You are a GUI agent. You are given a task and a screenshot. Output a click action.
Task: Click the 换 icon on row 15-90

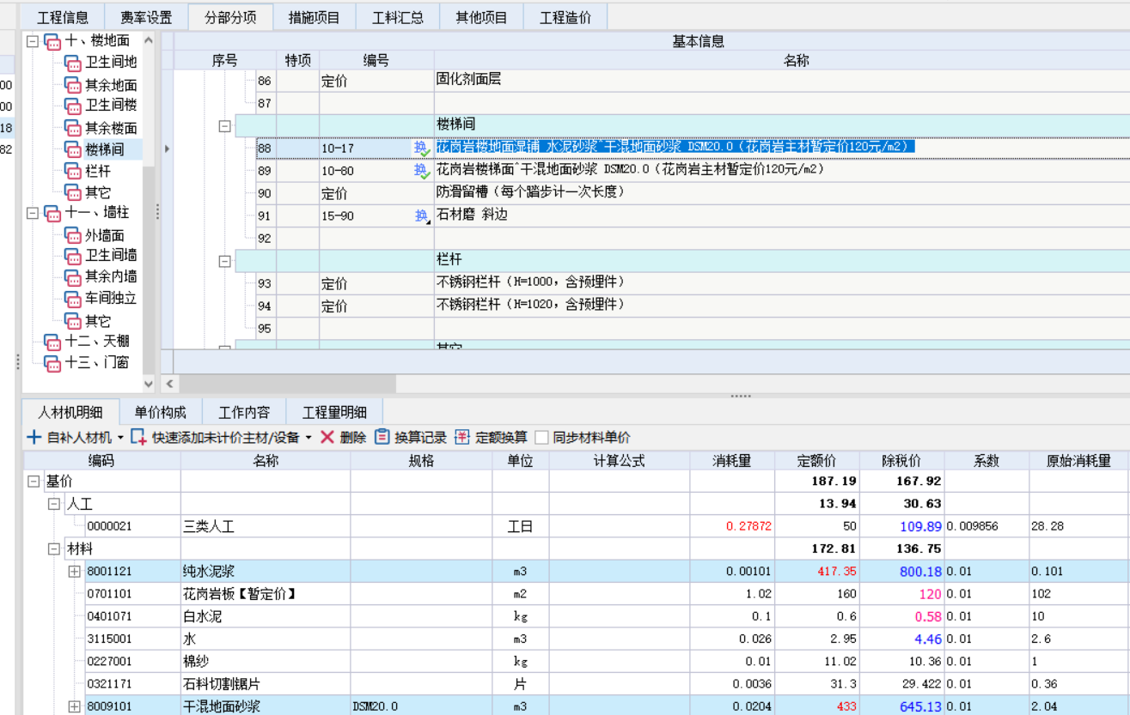[x=421, y=215]
